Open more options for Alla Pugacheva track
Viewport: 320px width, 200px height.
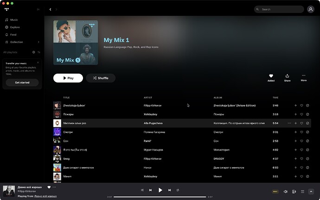[x=289, y=123]
